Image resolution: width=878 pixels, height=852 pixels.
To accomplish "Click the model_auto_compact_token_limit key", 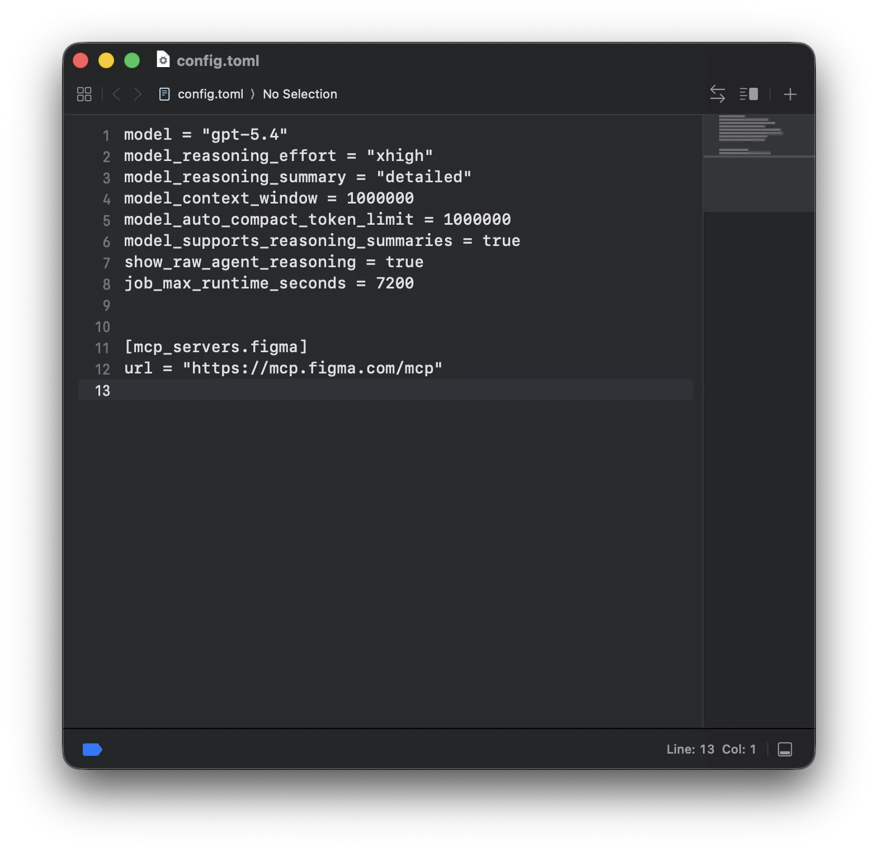I will [x=269, y=219].
